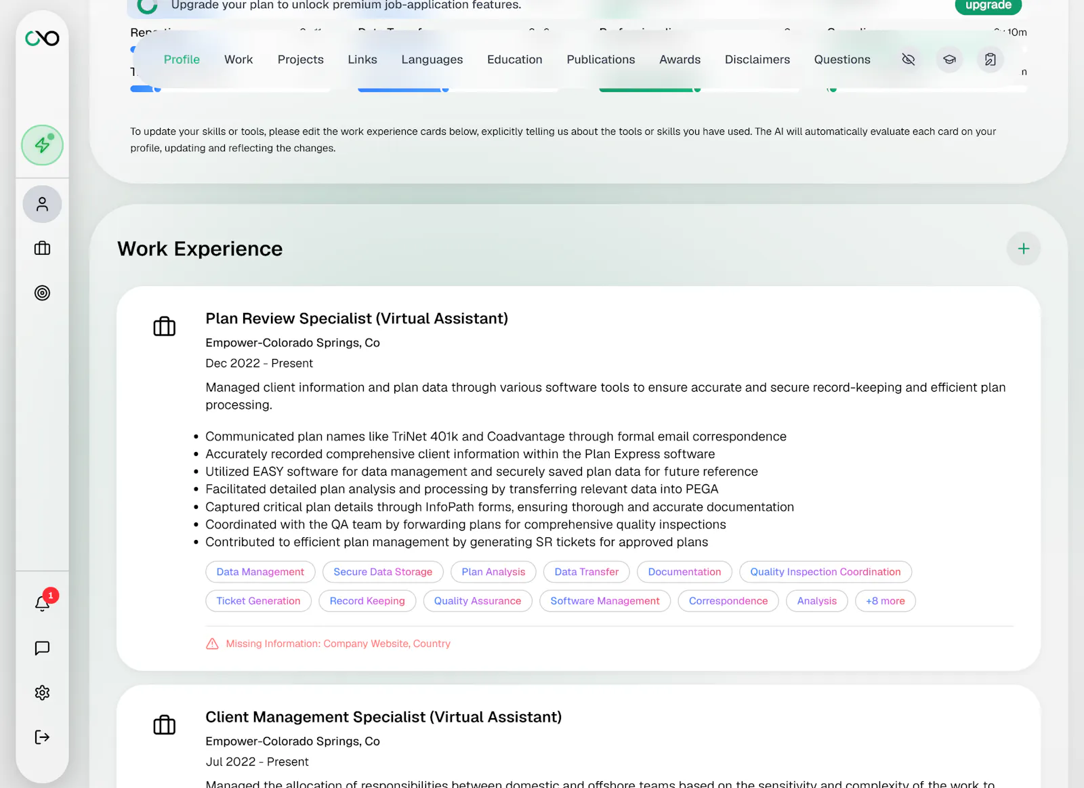Go to the Links tab

(x=362, y=60)
